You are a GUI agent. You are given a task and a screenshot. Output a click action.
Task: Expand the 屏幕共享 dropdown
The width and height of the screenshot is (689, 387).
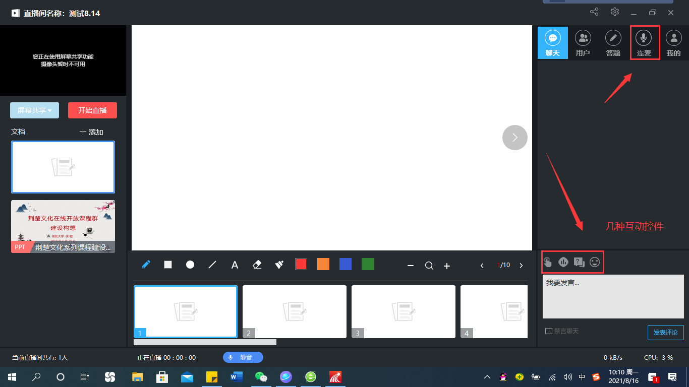pyautogui.click(x=34, y=110)
